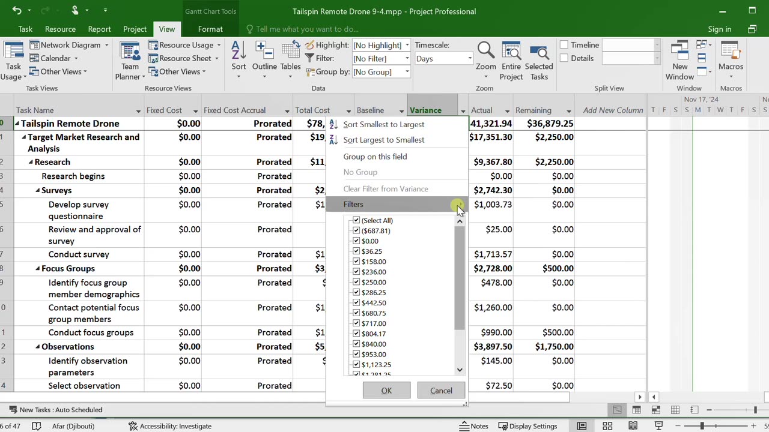Click the Add New Column header
This screenshot has width=769, height=432.
613,110
